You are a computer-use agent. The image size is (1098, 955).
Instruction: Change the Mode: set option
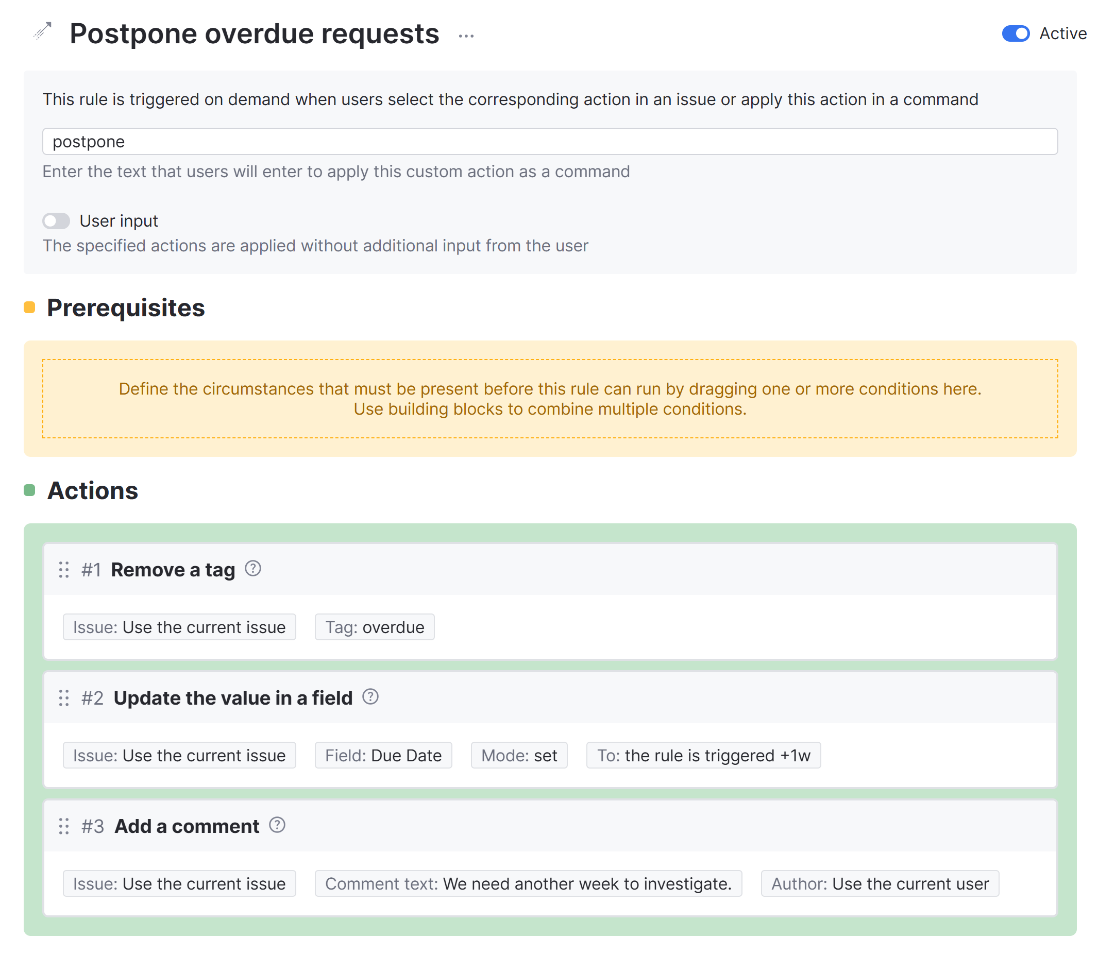click(519, 755)
